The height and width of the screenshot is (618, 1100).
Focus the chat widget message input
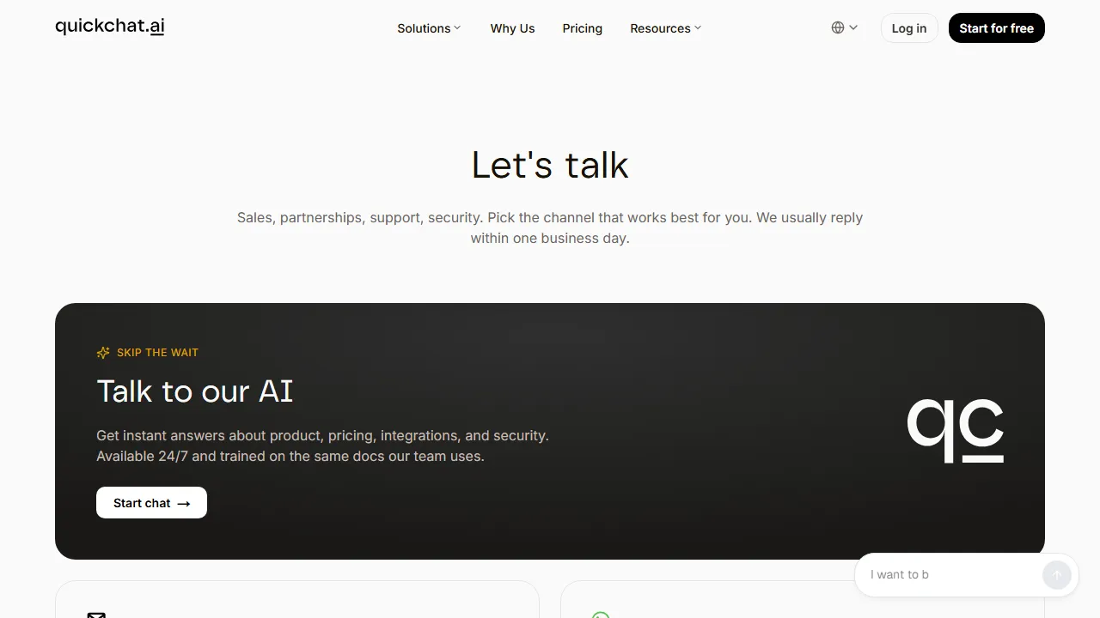tap(952, 574)
